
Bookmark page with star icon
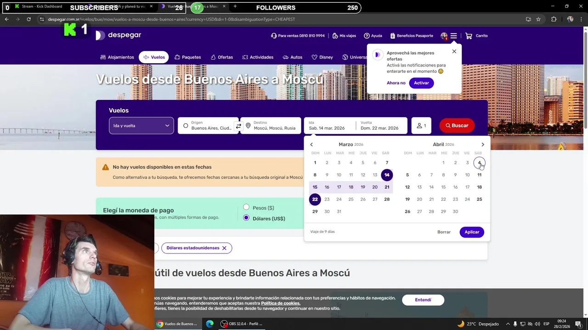tap(538, 19)
